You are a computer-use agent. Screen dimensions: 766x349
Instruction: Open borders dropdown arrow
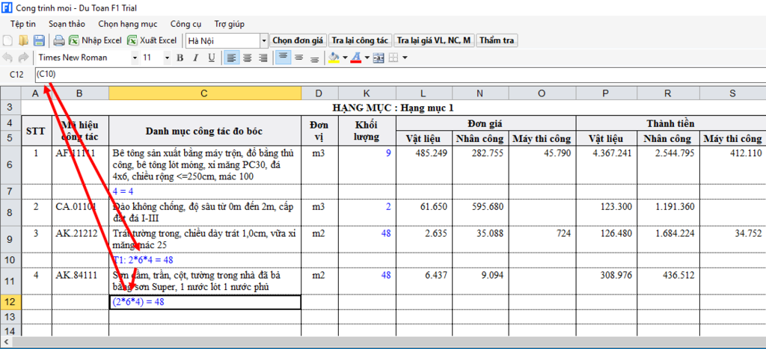[405, 58]
